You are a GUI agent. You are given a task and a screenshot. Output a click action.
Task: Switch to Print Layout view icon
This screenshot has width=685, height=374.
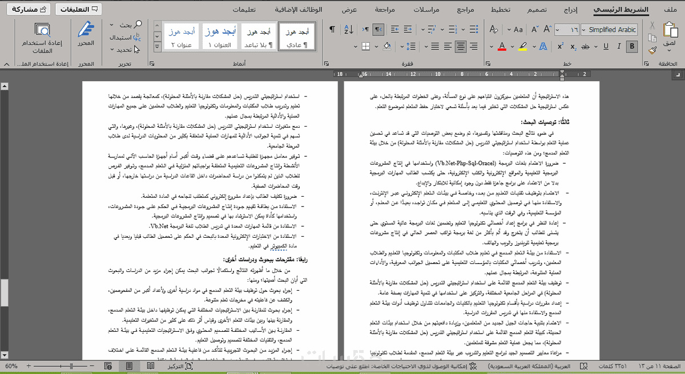(x=129, y=365)
